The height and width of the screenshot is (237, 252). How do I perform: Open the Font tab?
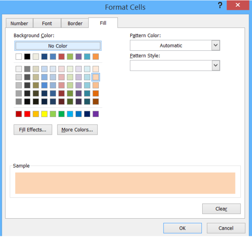(x=47, y=23)
